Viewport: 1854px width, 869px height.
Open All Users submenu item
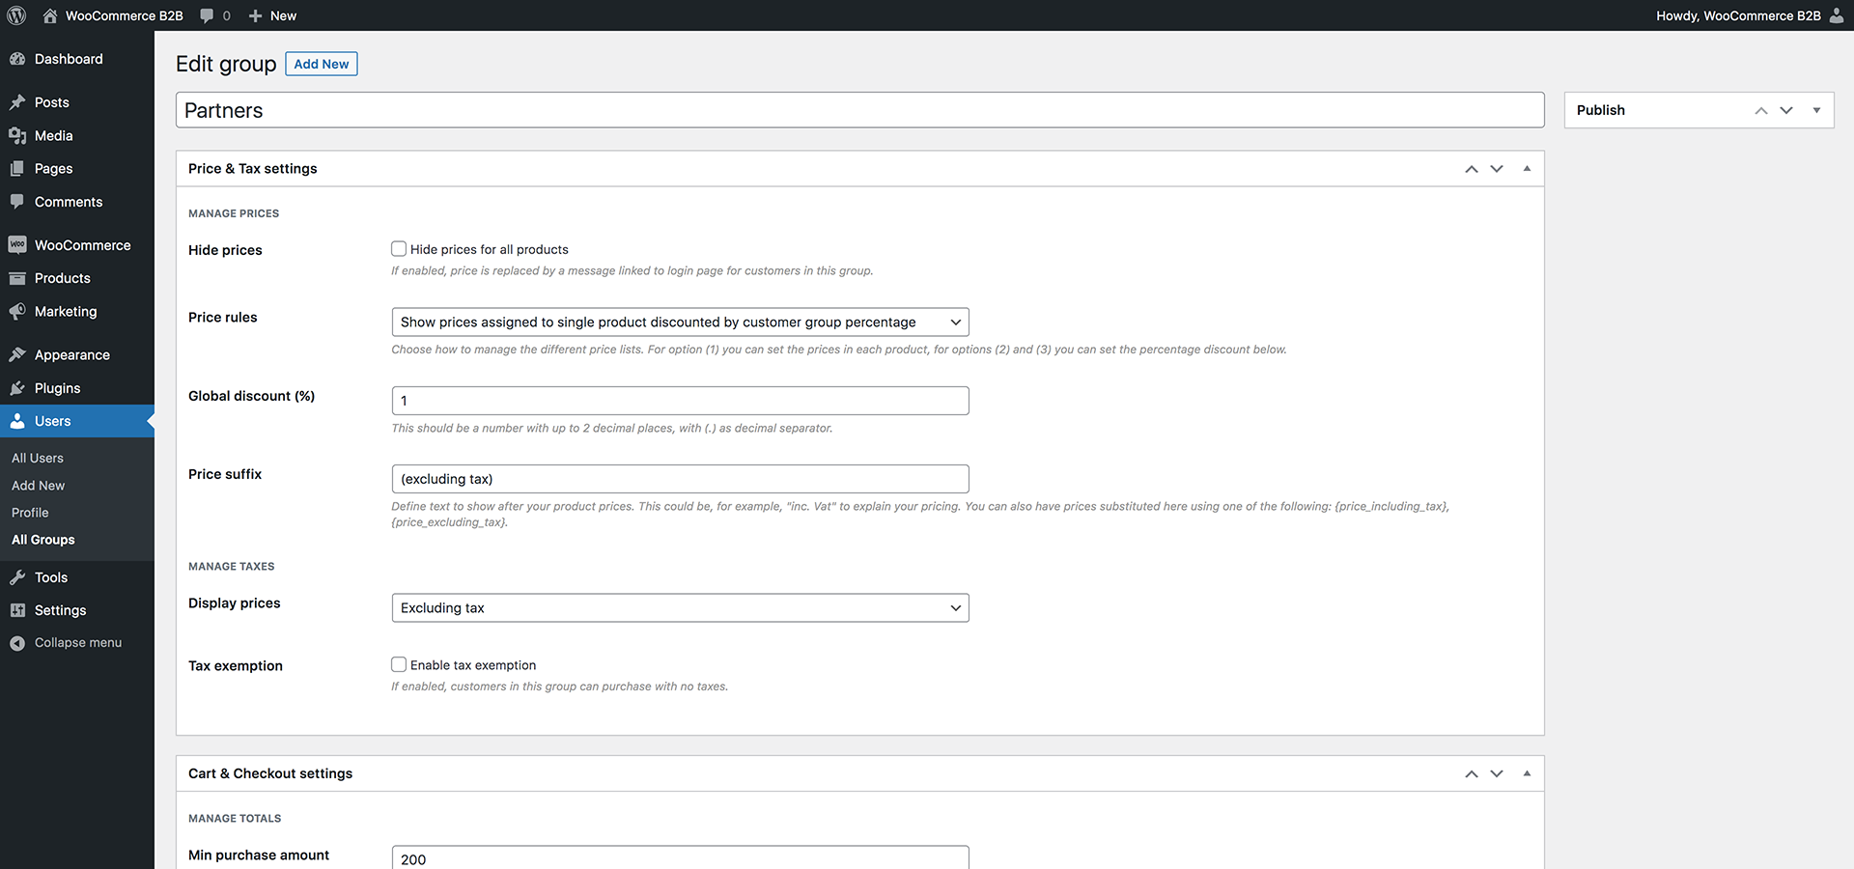(x=38, y=459)
